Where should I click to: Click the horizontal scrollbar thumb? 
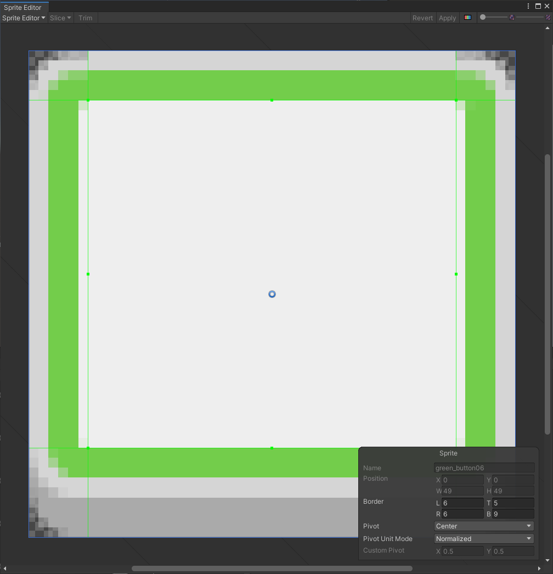coord(272,569)
